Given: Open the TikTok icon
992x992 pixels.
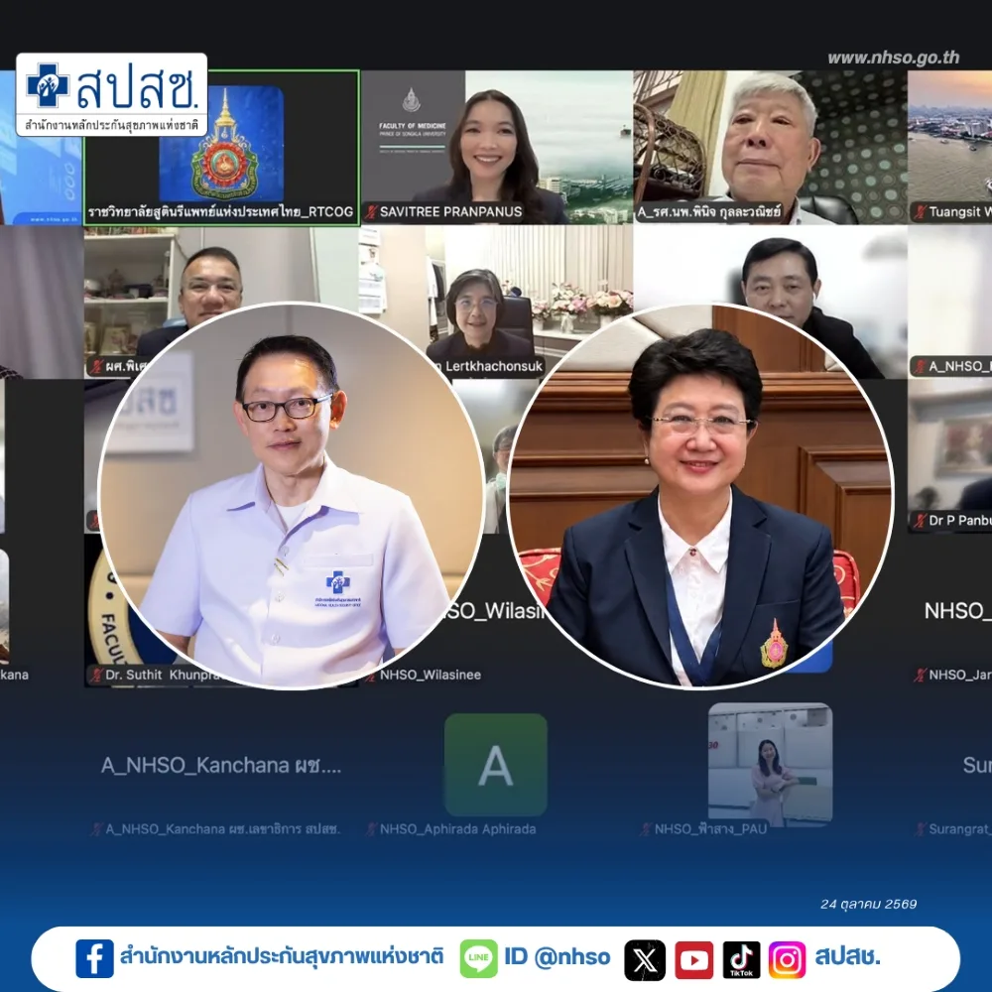Looking at the screenshot, I should point(741,959).
